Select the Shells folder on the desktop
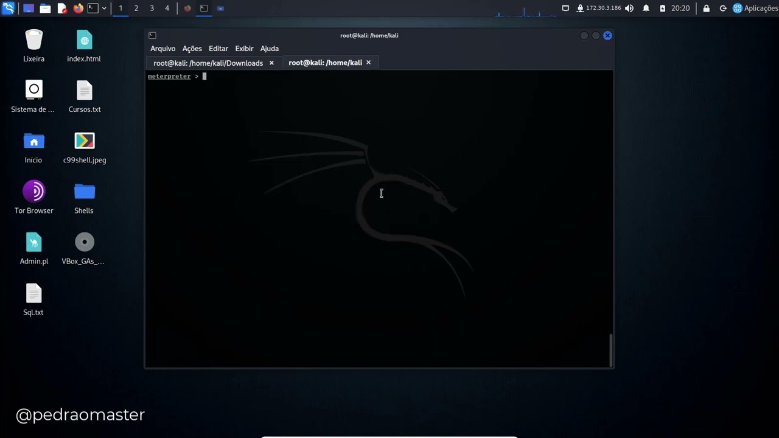The image size is (779, 438). tap(84, 198)
